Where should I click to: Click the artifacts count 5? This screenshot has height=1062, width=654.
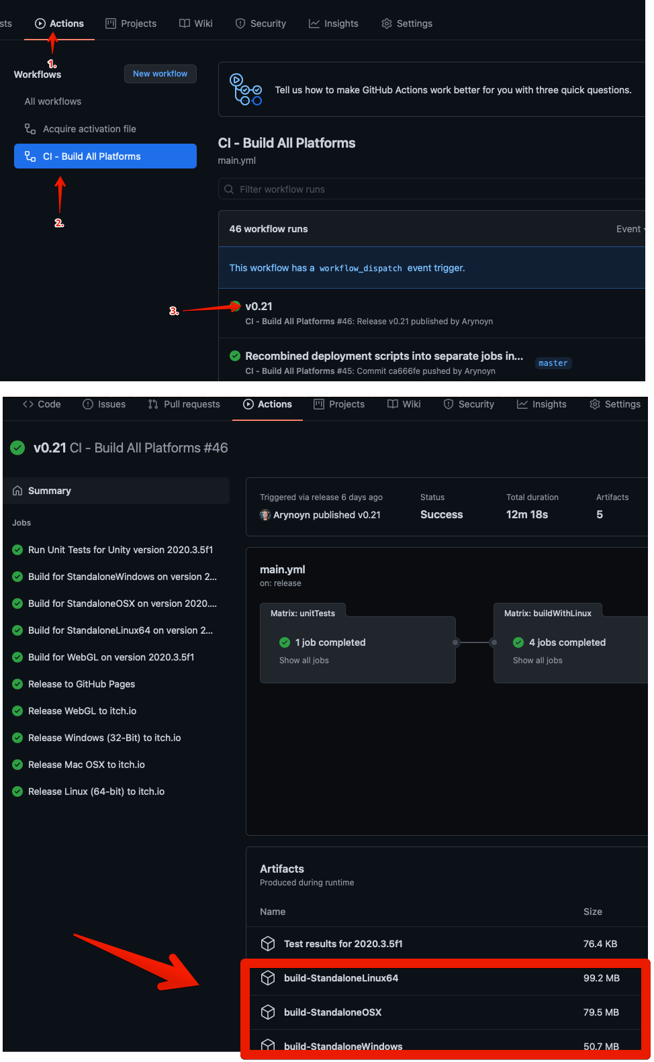(x=600, y=515)
